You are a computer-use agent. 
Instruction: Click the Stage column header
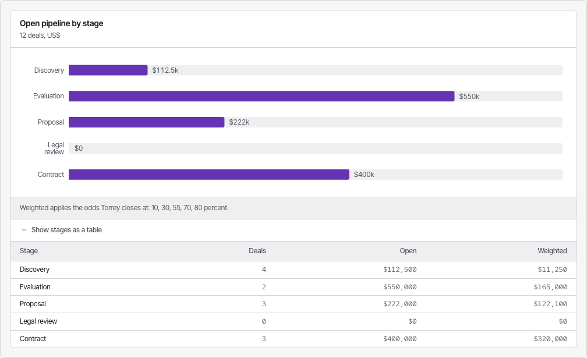click(29, 251)
